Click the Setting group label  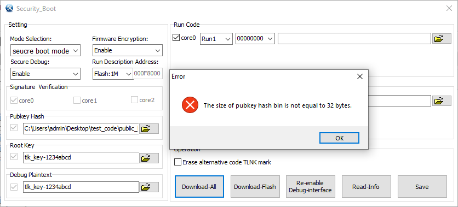click(x=18, y=25)
